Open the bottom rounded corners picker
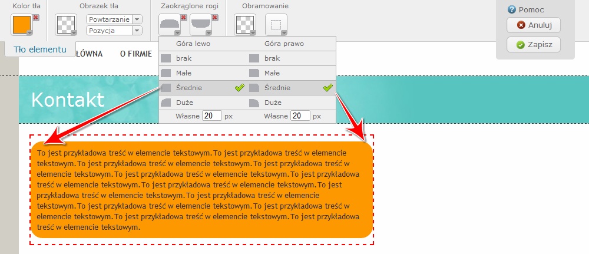This screenshot has width=589, height=254. (x=201, y=25)
